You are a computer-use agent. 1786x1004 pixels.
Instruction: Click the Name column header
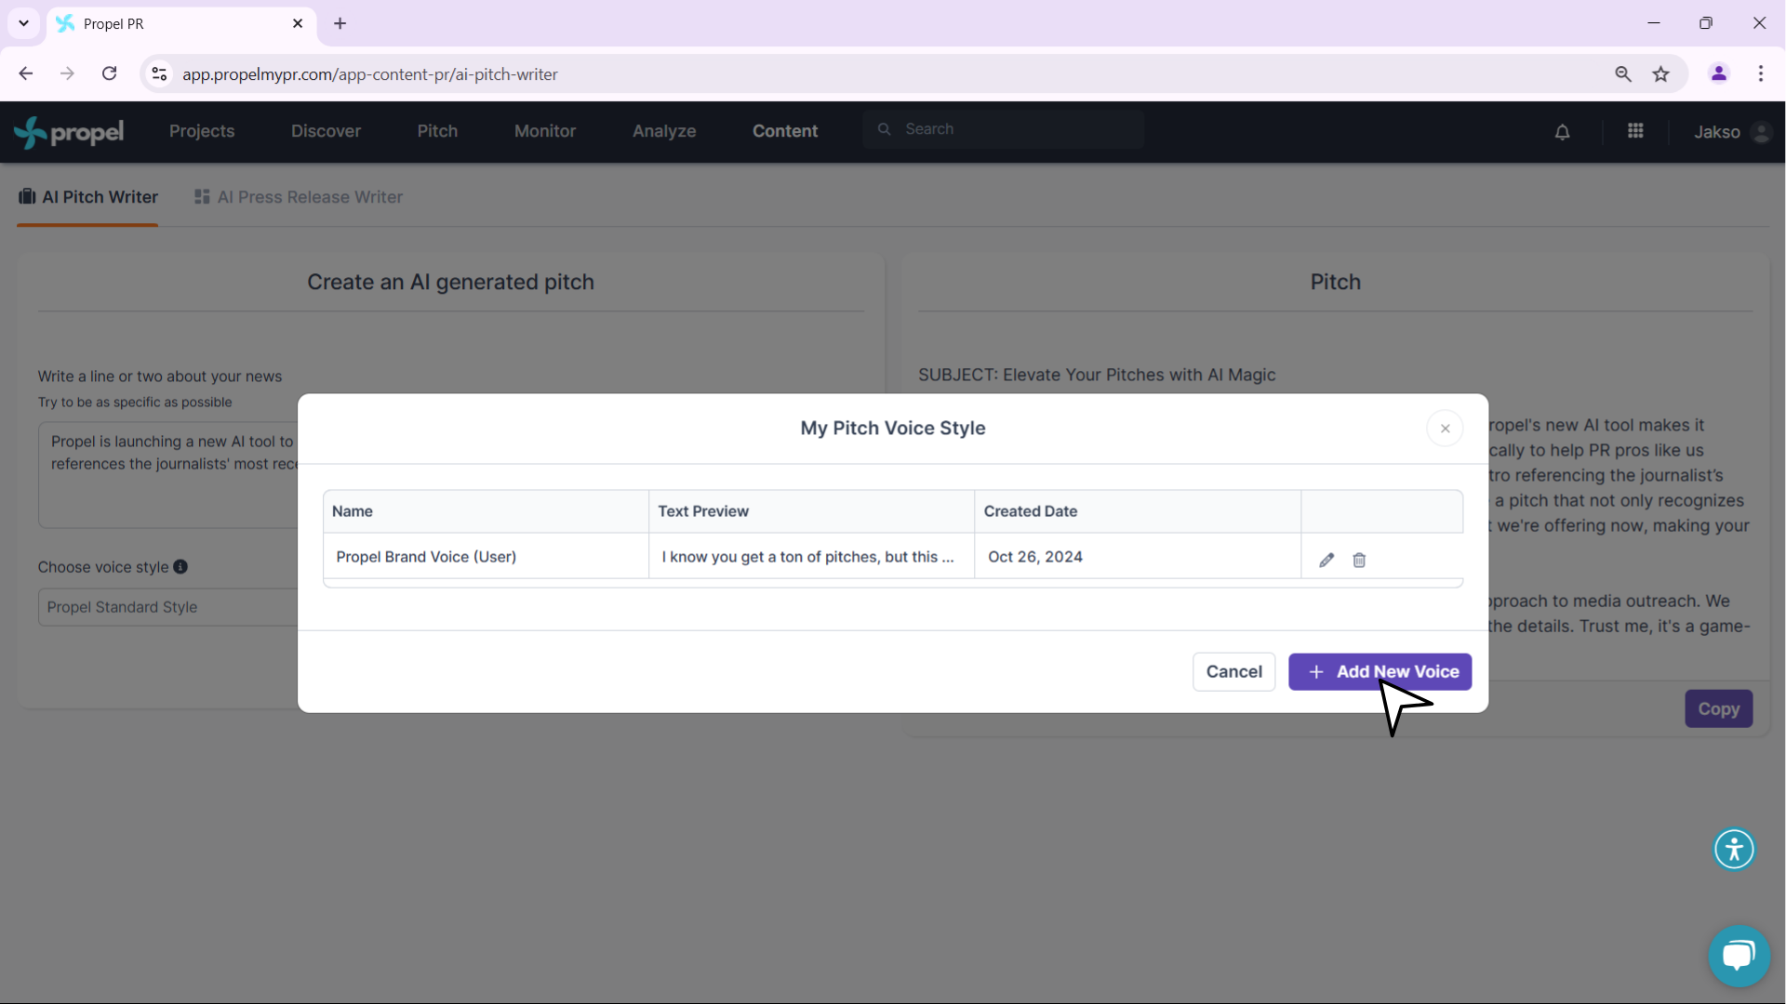point(486,511)
